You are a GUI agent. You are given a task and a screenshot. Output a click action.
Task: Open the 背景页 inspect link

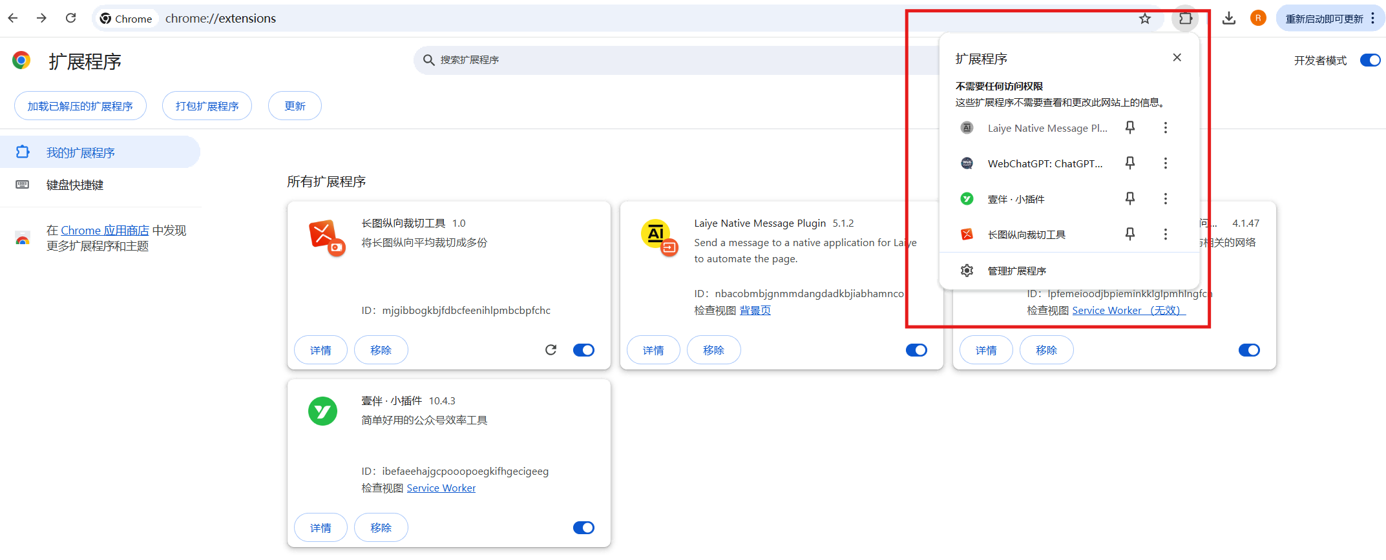[755, 311]
